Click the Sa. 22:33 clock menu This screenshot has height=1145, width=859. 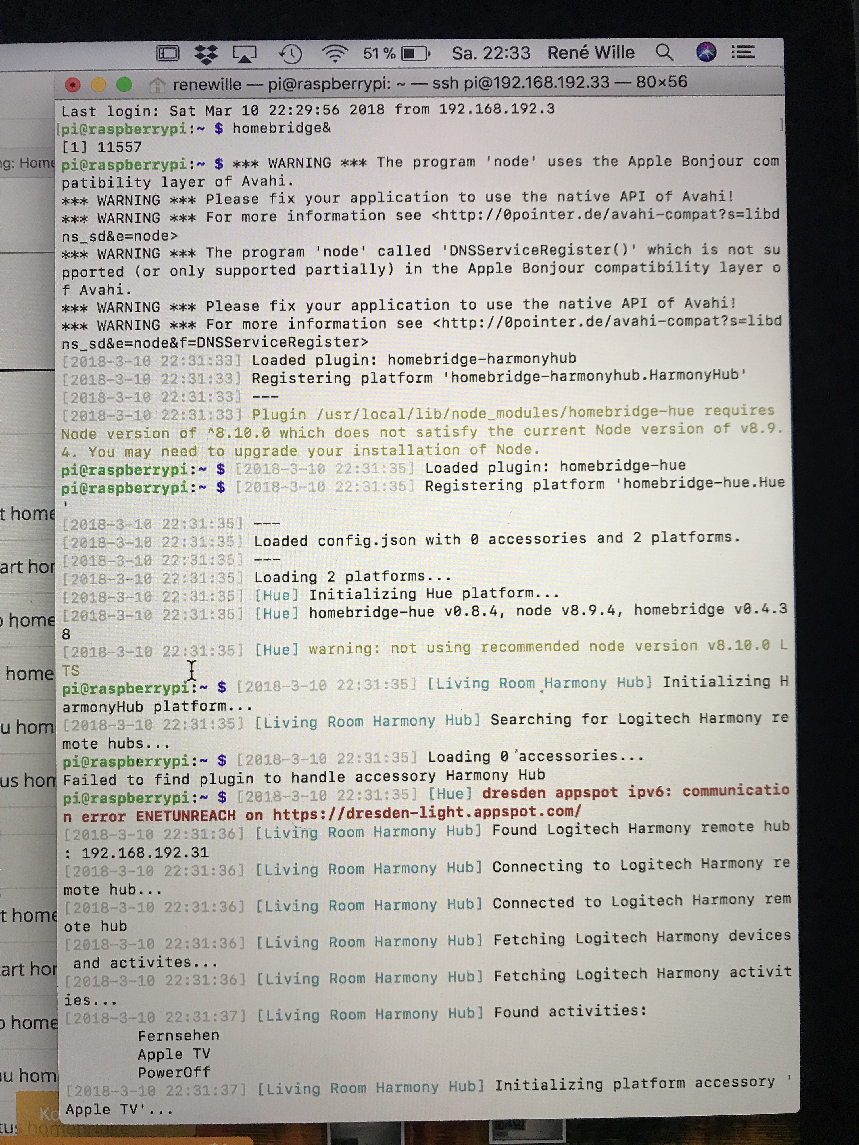(491, 53)
